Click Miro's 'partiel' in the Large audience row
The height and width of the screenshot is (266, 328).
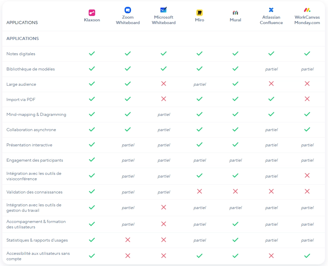[x=199, y=84]
